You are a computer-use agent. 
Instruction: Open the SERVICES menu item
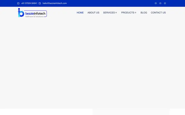[x=109, y=13]
